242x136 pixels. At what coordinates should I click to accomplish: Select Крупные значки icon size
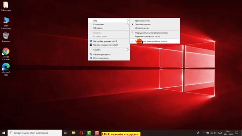(x=155, y=21)
